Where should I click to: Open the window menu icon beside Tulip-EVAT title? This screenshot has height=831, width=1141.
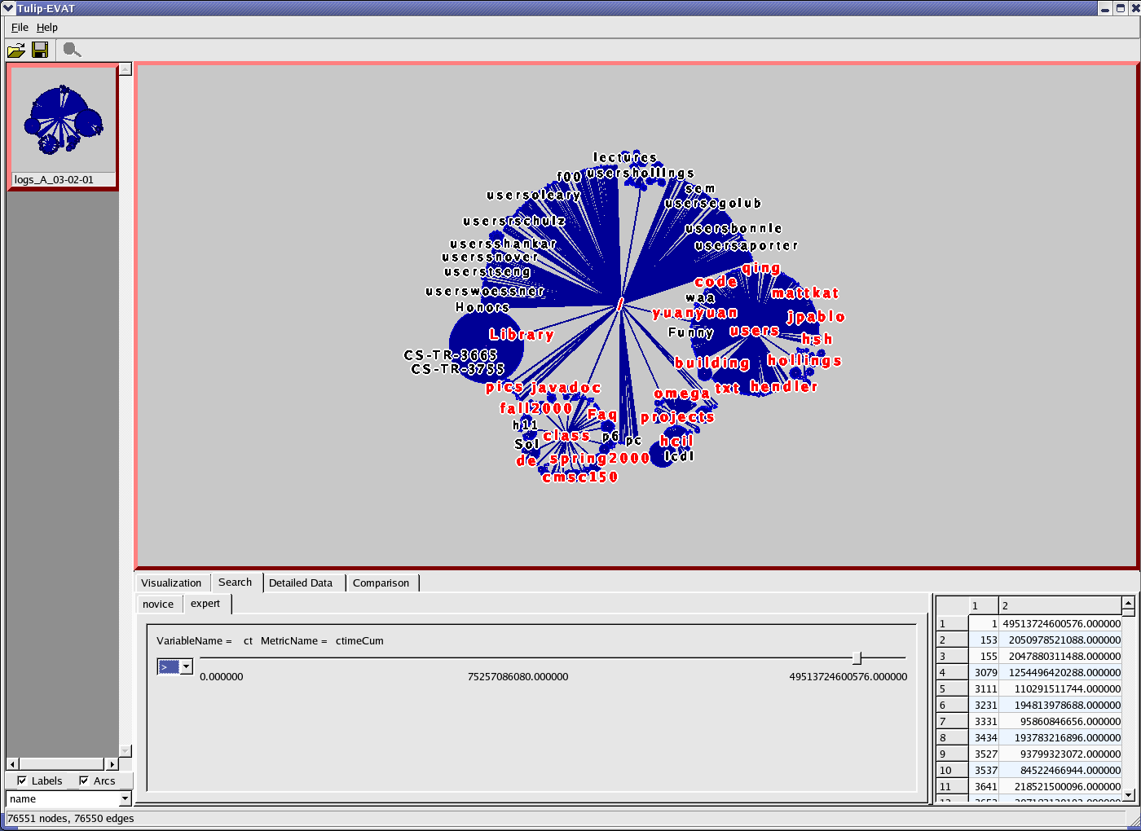pyautogui.click(x=8, y=8)
